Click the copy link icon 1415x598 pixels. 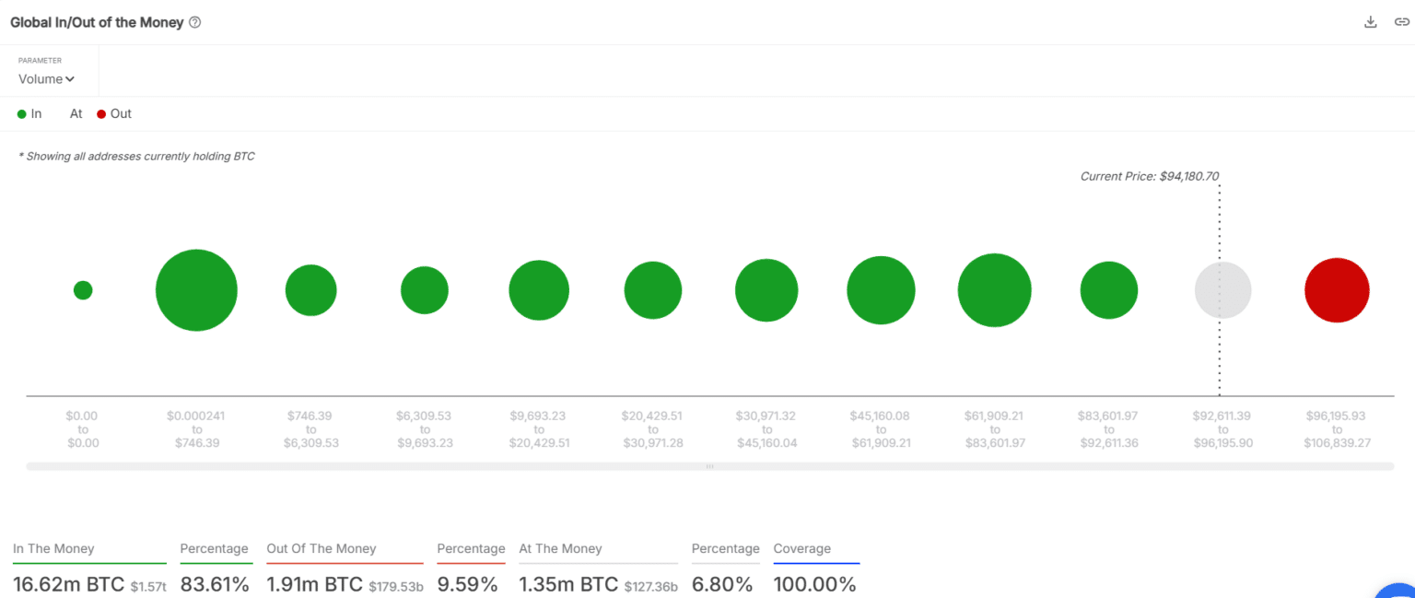(1401, 22)
